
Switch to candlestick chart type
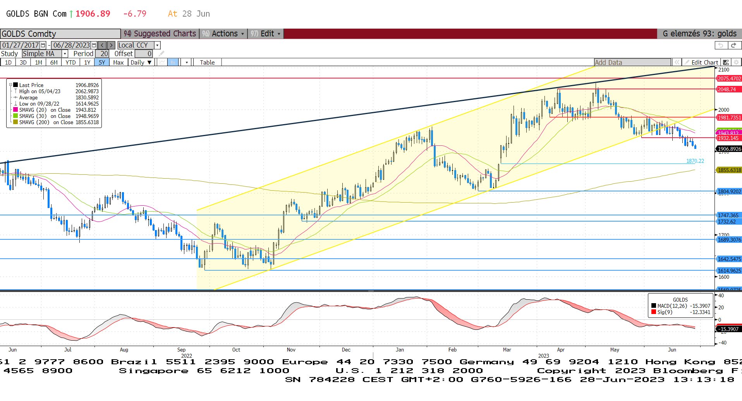pyautogui.click(x=173, y=62)
